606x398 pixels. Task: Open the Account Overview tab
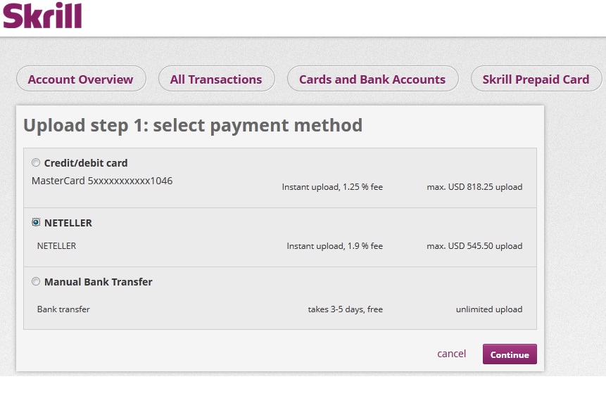coord(80,79)
